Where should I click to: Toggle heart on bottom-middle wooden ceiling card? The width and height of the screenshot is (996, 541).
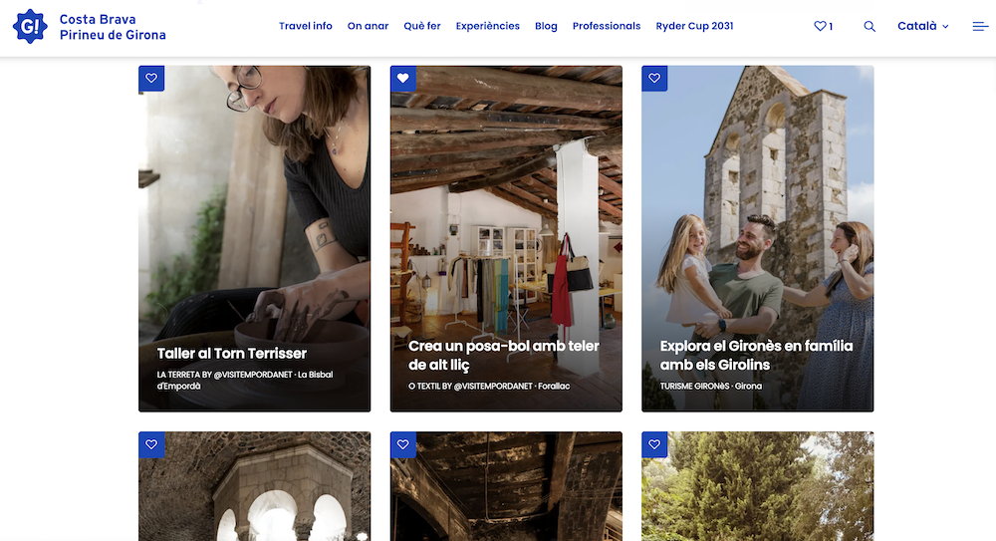pos(403,444)
